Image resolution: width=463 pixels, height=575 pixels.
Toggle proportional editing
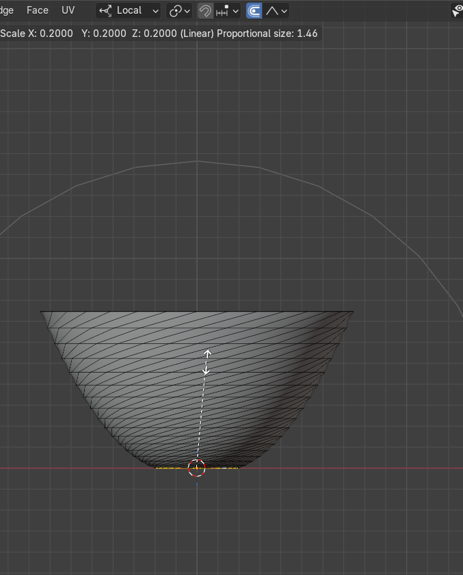pyautogui.click(x=254, y=11)
